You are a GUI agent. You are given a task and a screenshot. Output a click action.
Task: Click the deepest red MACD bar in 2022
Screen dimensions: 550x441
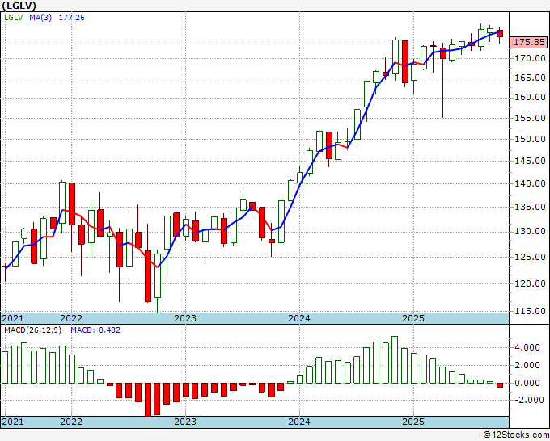click(148, 399)
